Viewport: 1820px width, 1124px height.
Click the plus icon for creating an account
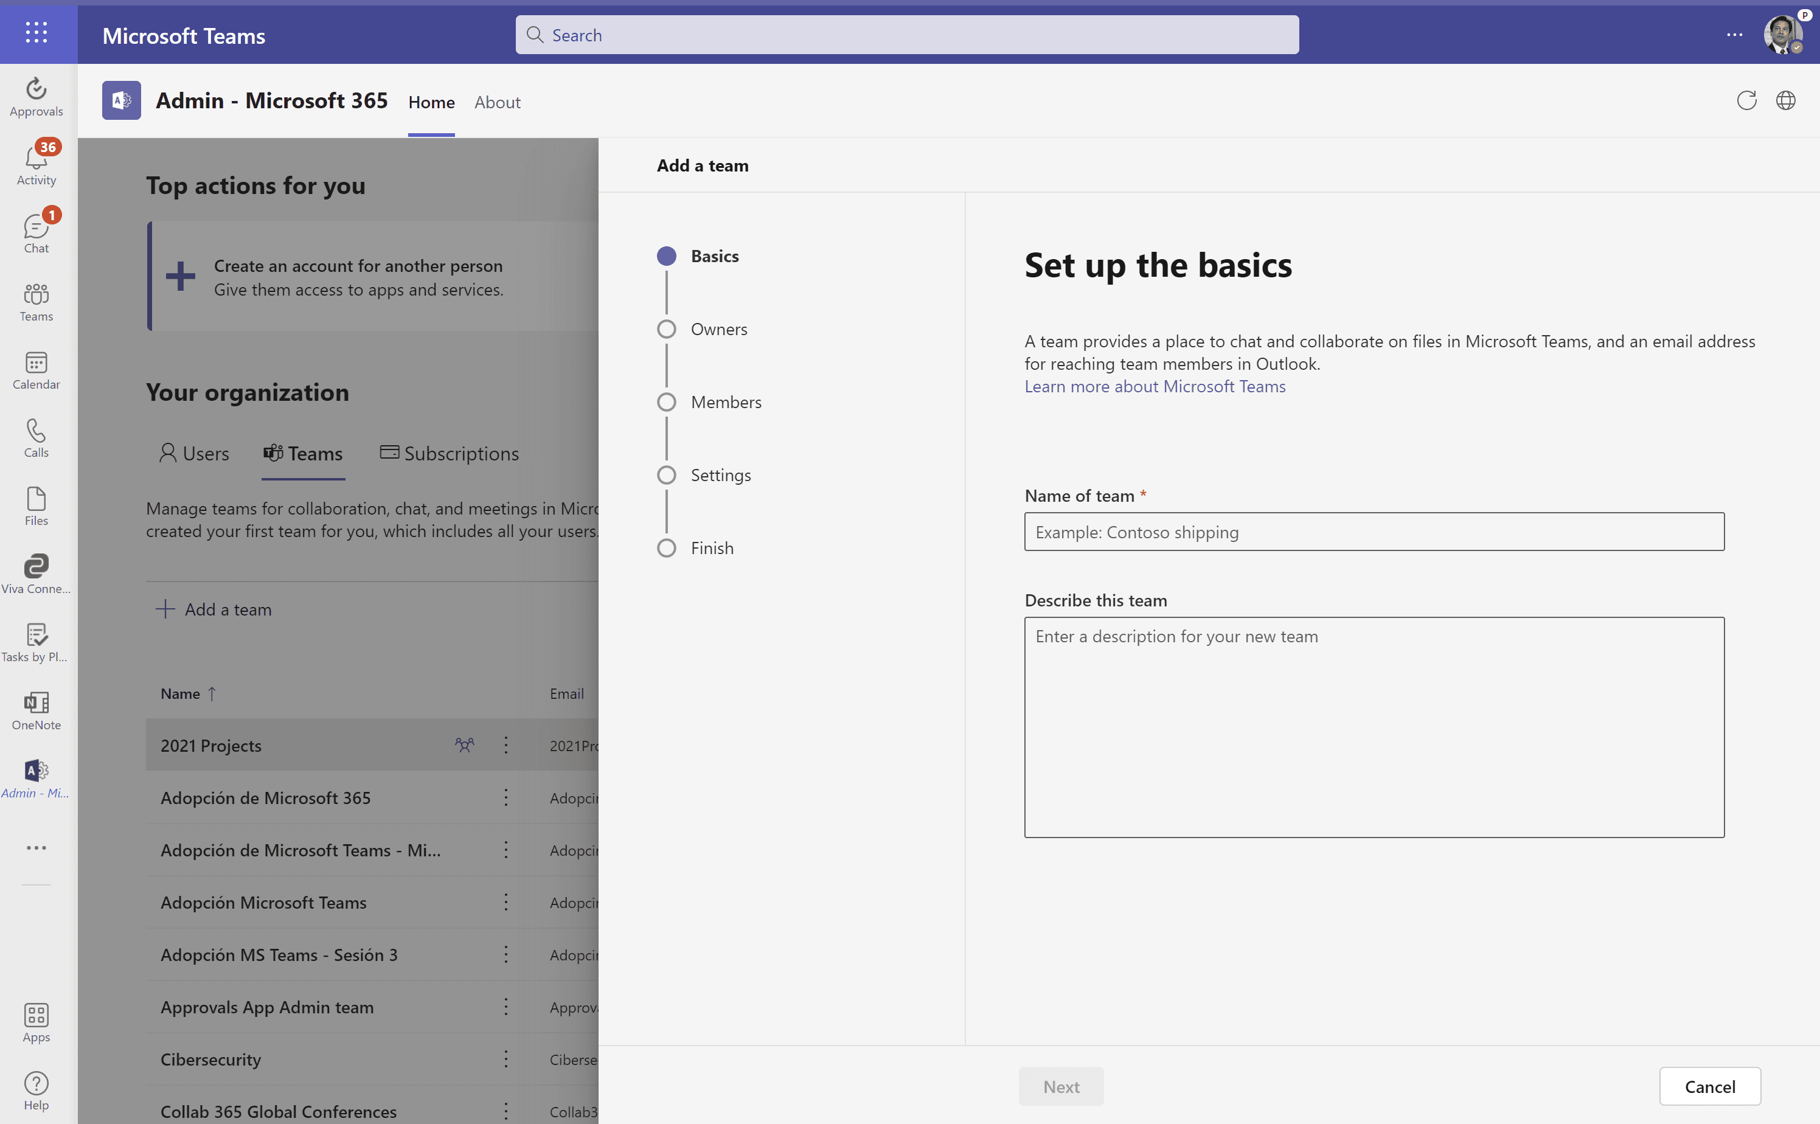(x=180, y=277)
